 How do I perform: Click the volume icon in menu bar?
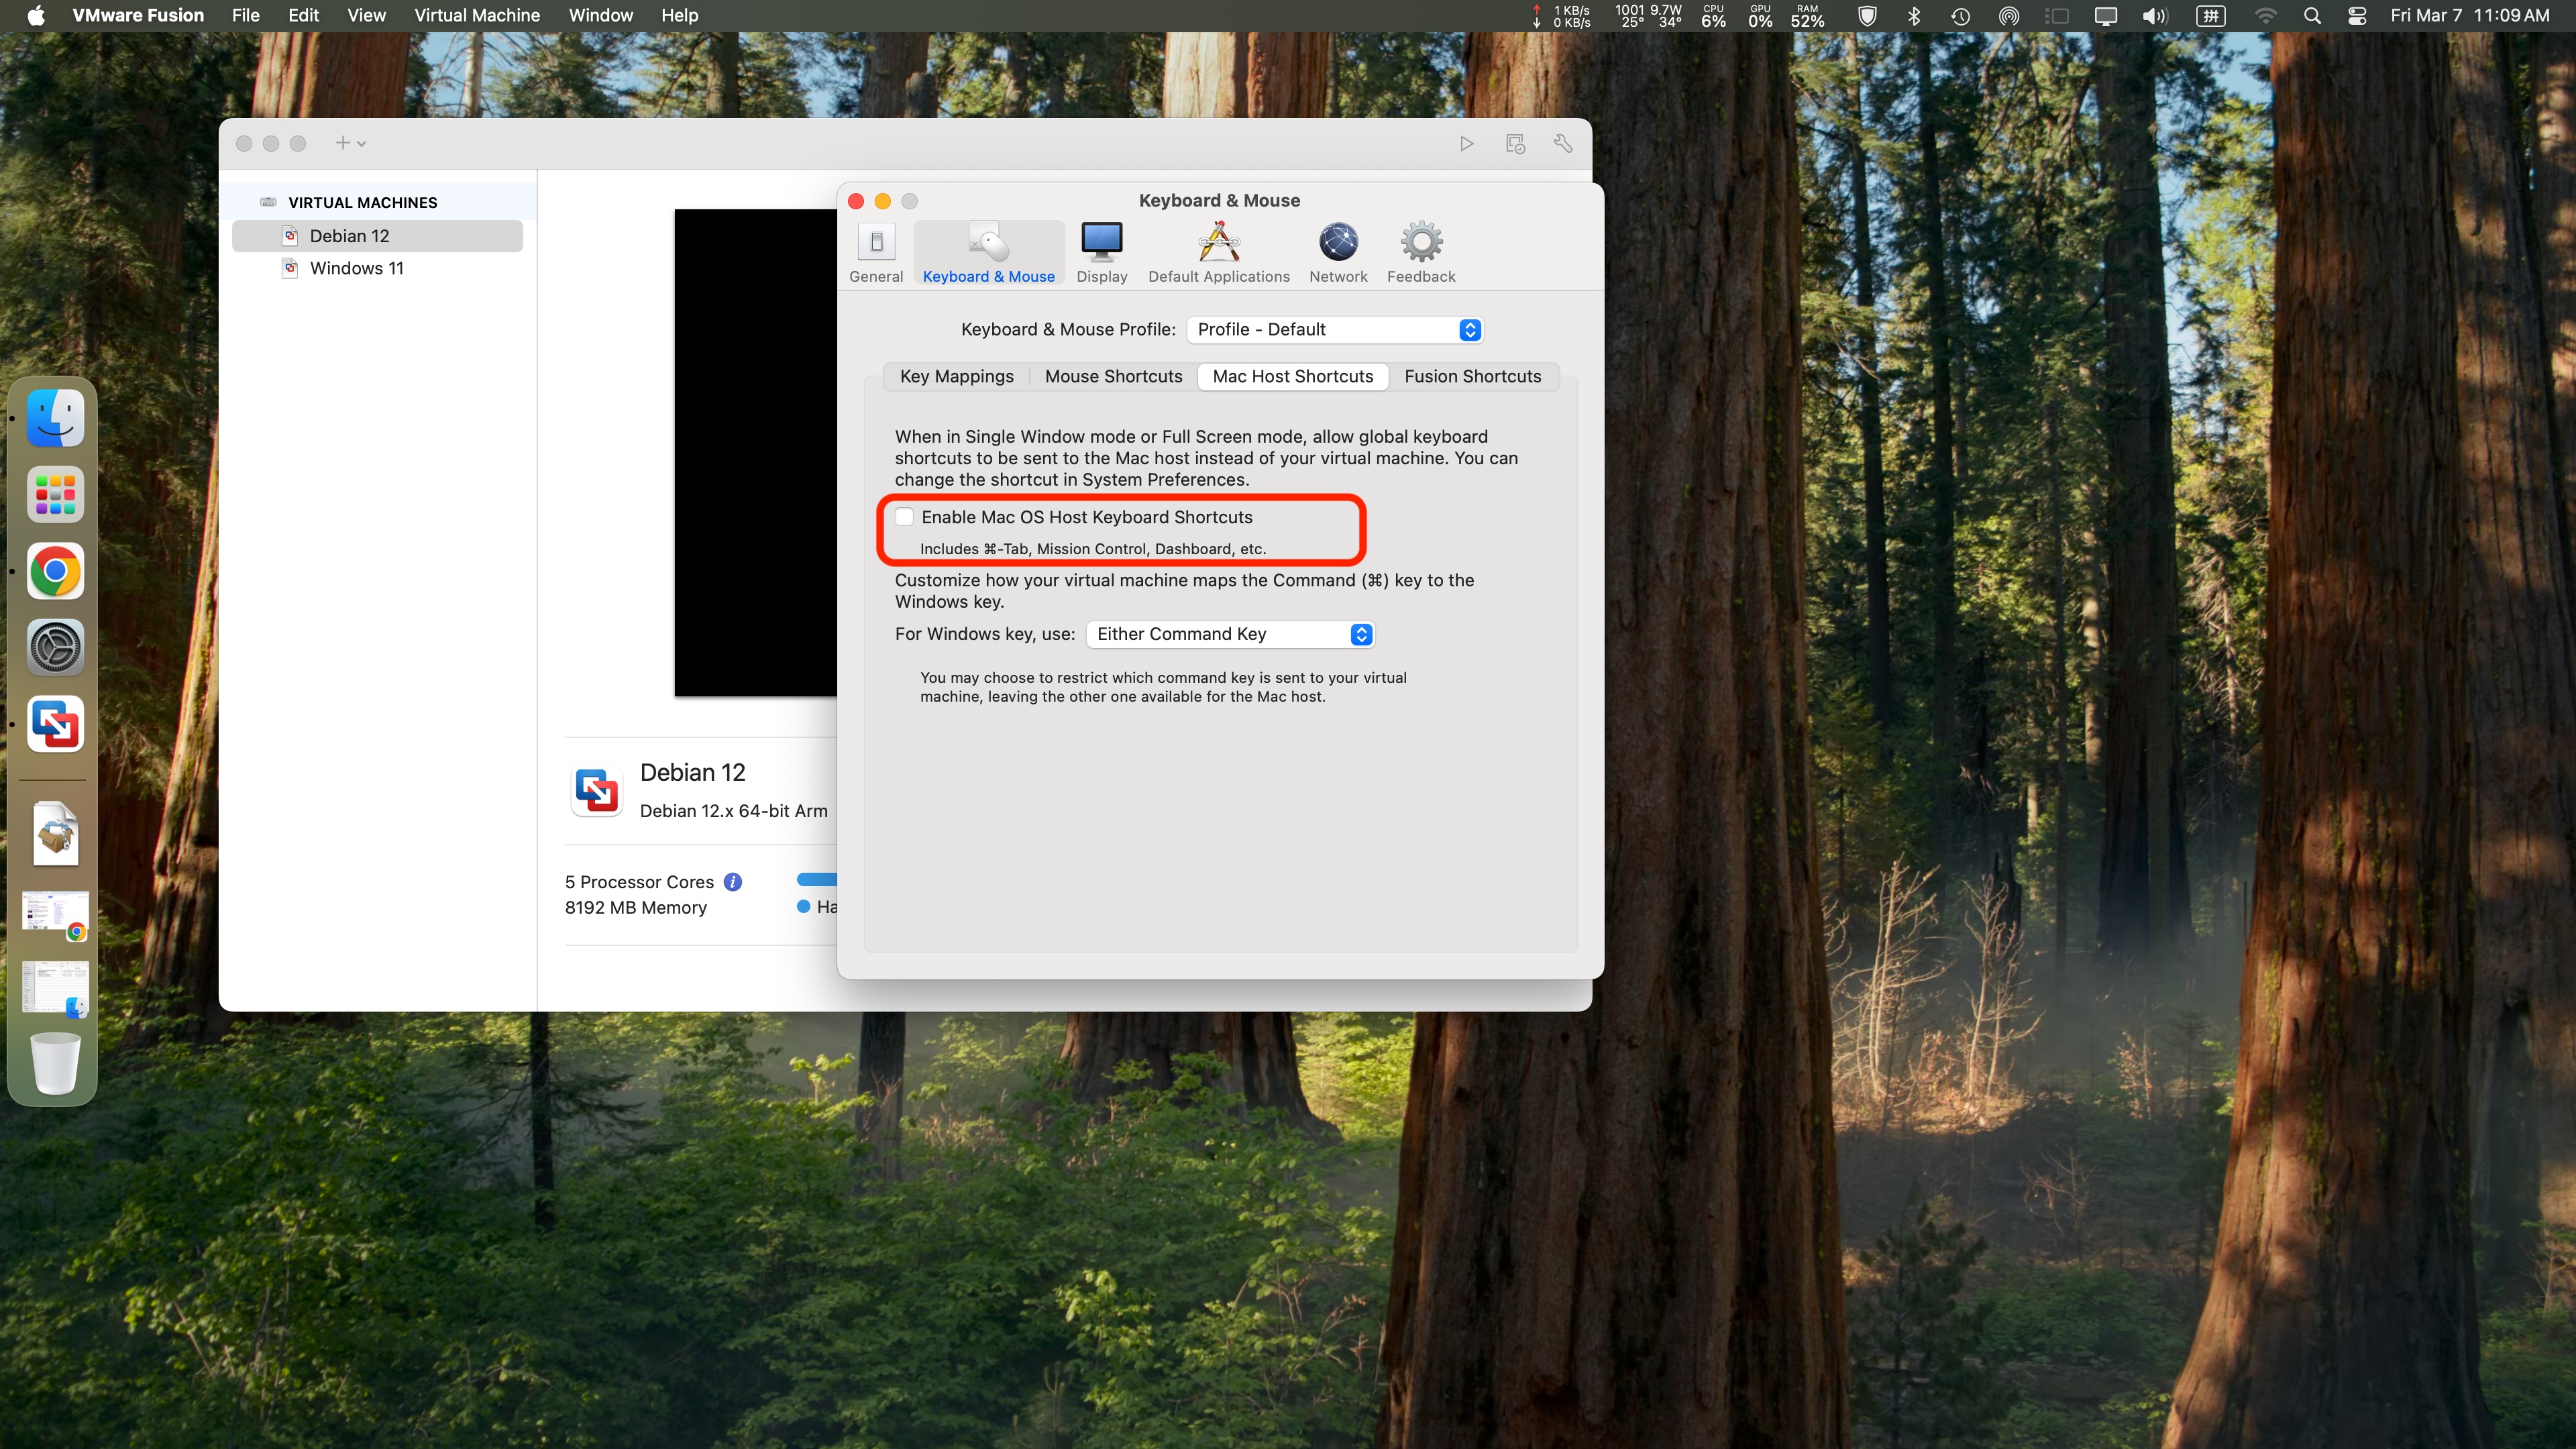coord(2154,15)
